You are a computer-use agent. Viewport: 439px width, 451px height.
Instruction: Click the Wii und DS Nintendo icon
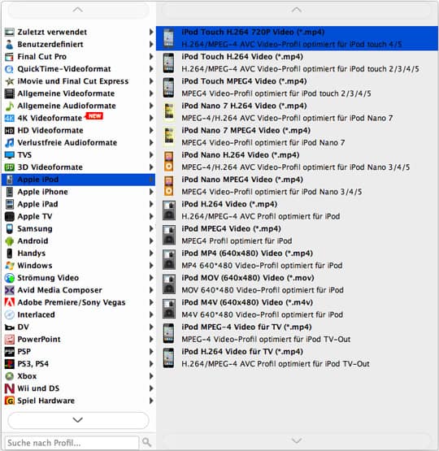10,388
